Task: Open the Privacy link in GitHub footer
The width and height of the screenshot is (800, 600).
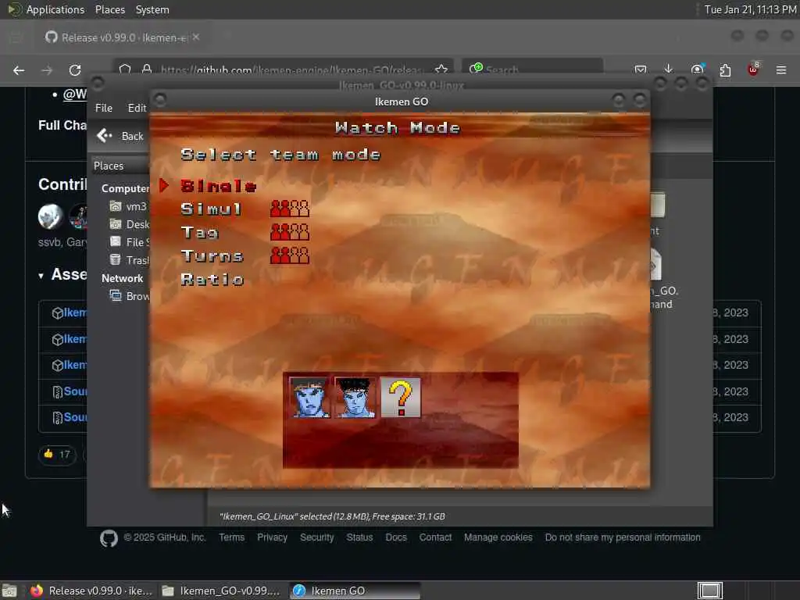Action: coord(272,537)
